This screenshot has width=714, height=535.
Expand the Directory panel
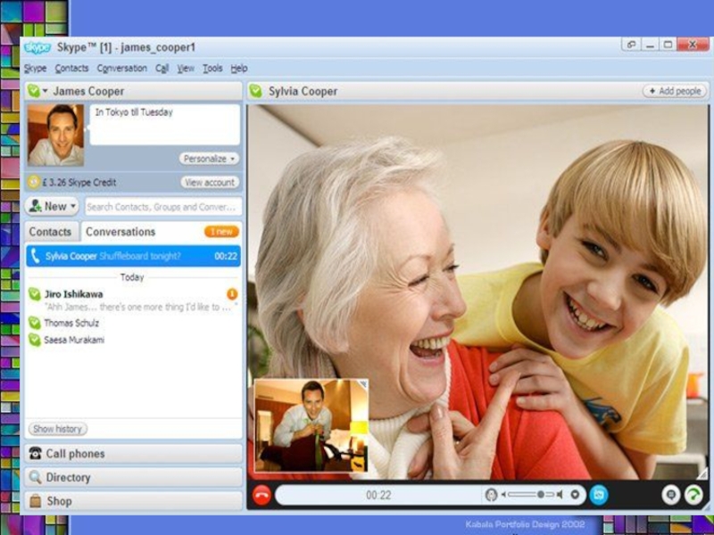133,477
